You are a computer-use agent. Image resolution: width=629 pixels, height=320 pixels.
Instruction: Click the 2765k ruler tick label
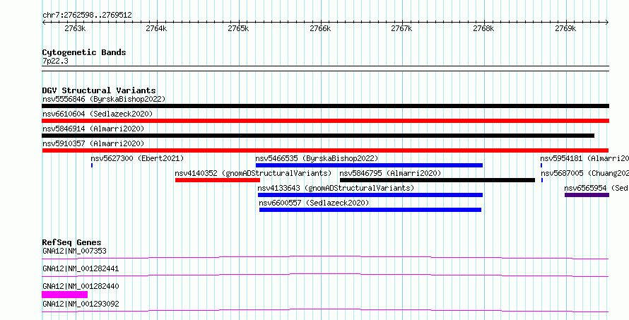tap(239, 28)
